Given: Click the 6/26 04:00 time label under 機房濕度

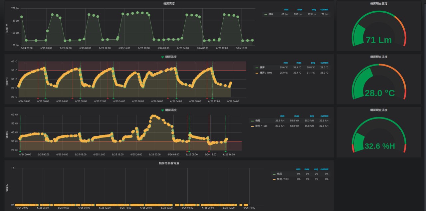Looking at the screenshot, I should tap(173, 154).
